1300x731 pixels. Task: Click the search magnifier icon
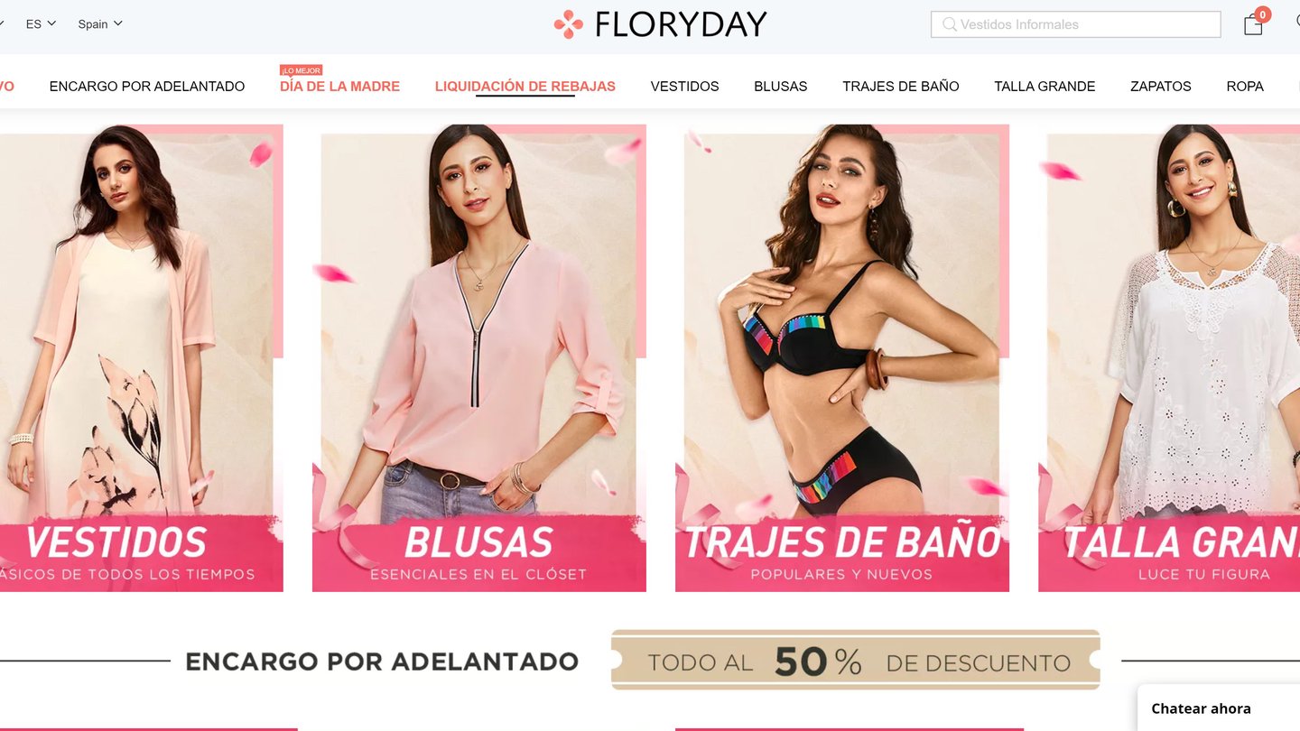tap(949, 24)
